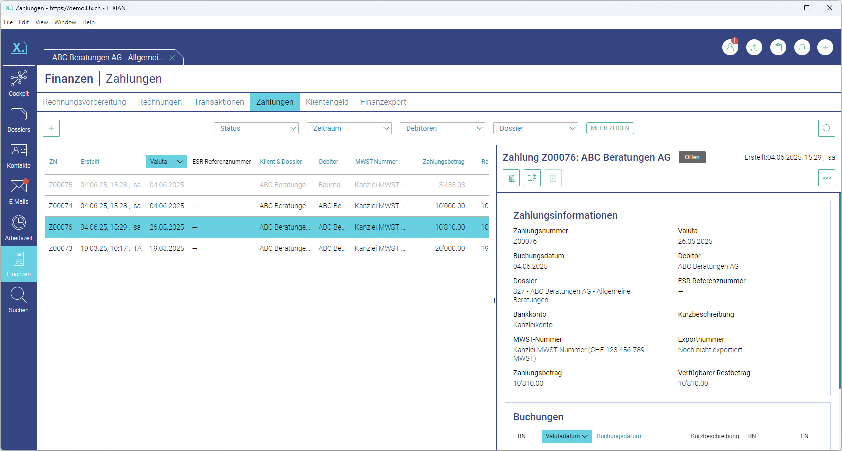The width and height of the screenshot is (842, 451).
Task: Click the numbering icon in payment detail
Action: click(x=532, y=178)
